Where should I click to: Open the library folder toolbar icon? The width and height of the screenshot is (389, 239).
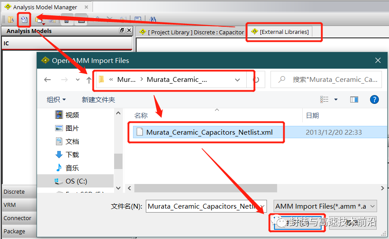11,19
